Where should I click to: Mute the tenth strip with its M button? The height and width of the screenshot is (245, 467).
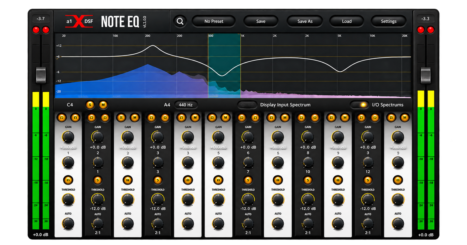pos(345,118)
